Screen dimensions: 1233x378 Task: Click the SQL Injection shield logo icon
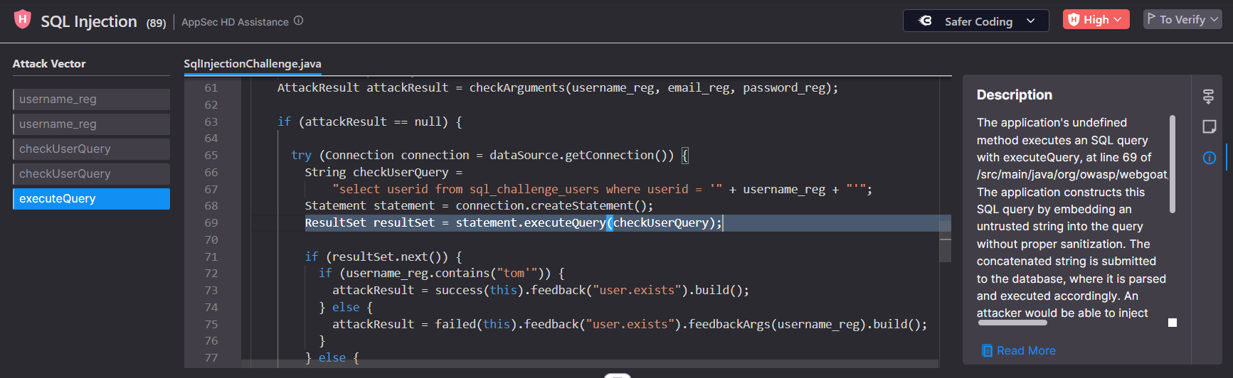pos(23,19)
